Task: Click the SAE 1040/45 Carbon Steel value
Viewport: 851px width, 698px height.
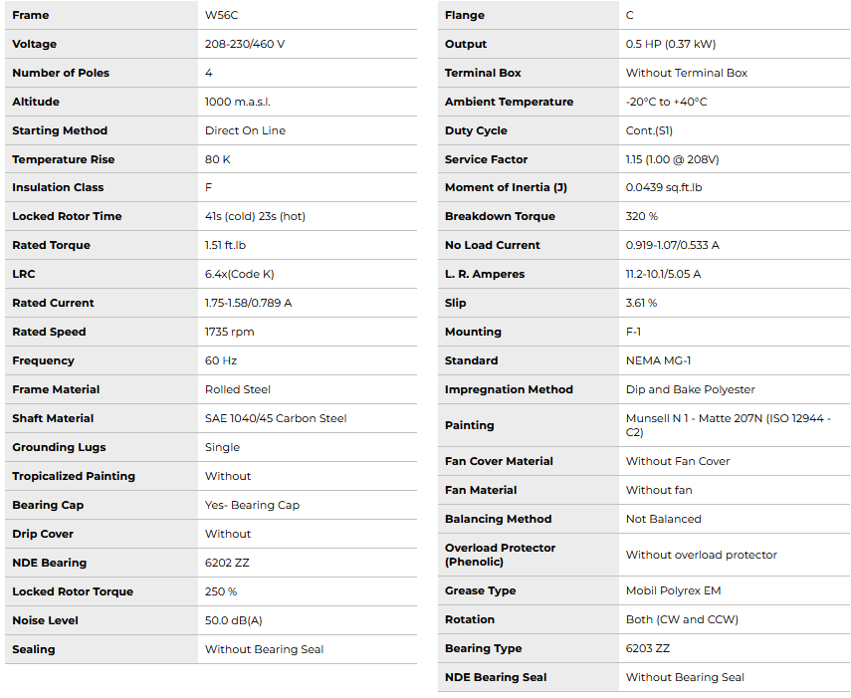Action: click(276, 418)
